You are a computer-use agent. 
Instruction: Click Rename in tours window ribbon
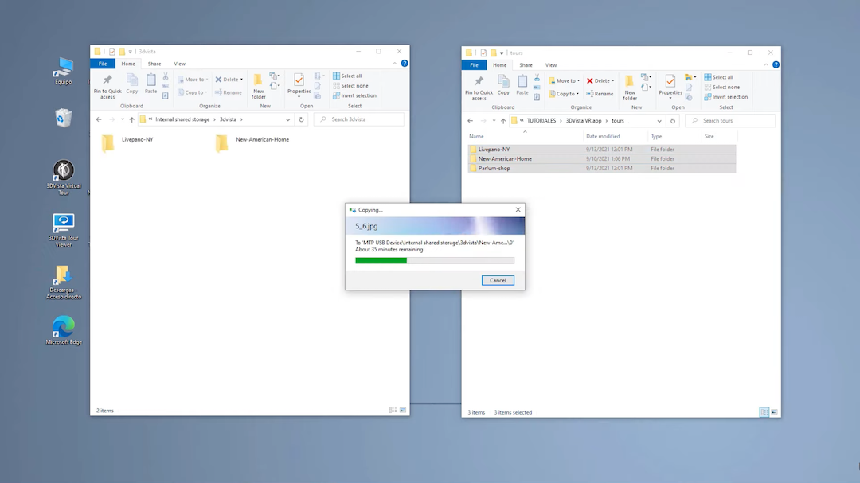(x=600, y=93)
